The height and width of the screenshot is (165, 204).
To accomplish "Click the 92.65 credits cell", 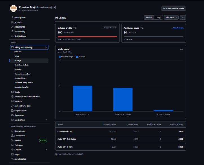I will (x=113, y=139).
